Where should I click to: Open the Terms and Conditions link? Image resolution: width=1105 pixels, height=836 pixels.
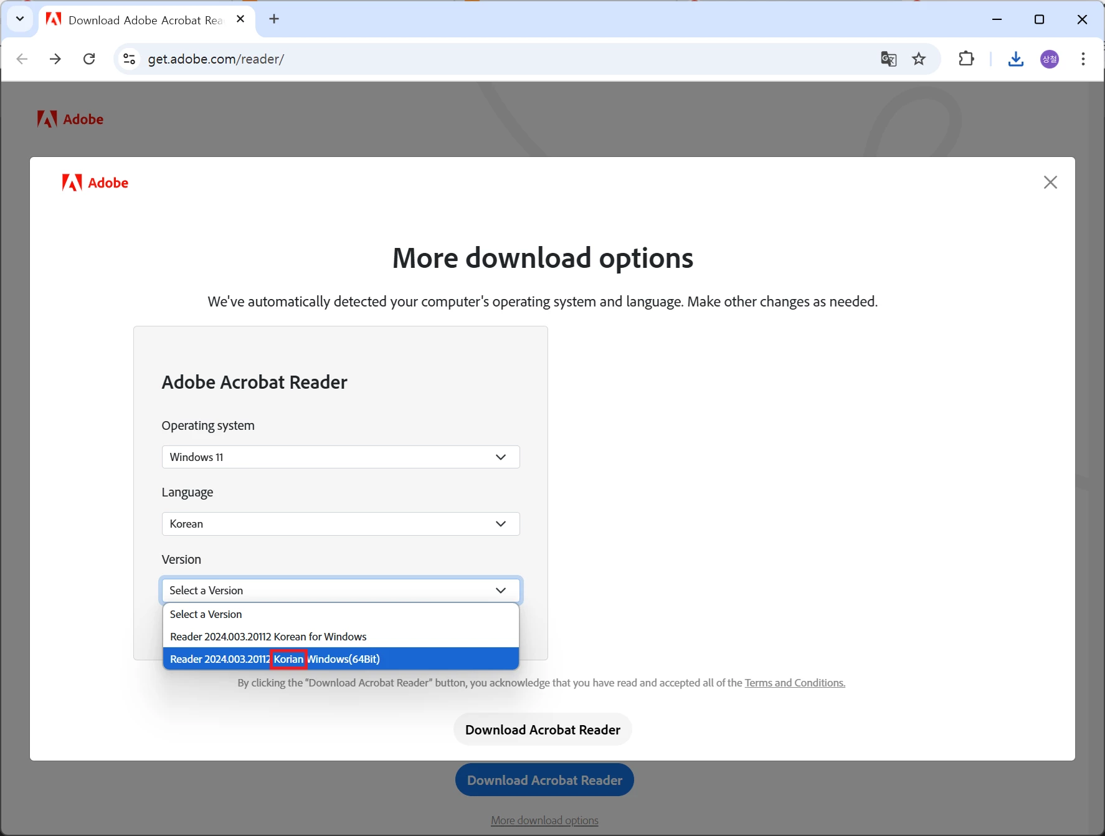(795, 683)
